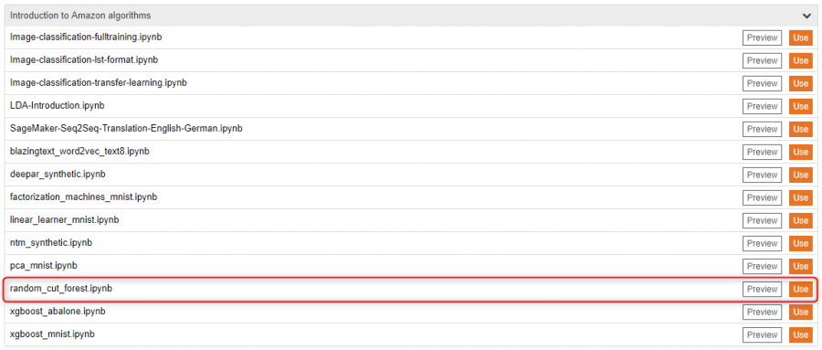Preview the SageMaker Seq2Seq Translation notebook

click(x=763, y=129)
